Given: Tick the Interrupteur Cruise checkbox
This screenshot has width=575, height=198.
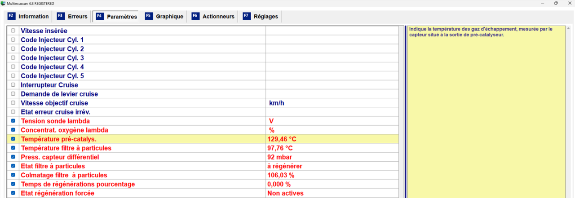Looking at the screenshot, I should 13,85.
